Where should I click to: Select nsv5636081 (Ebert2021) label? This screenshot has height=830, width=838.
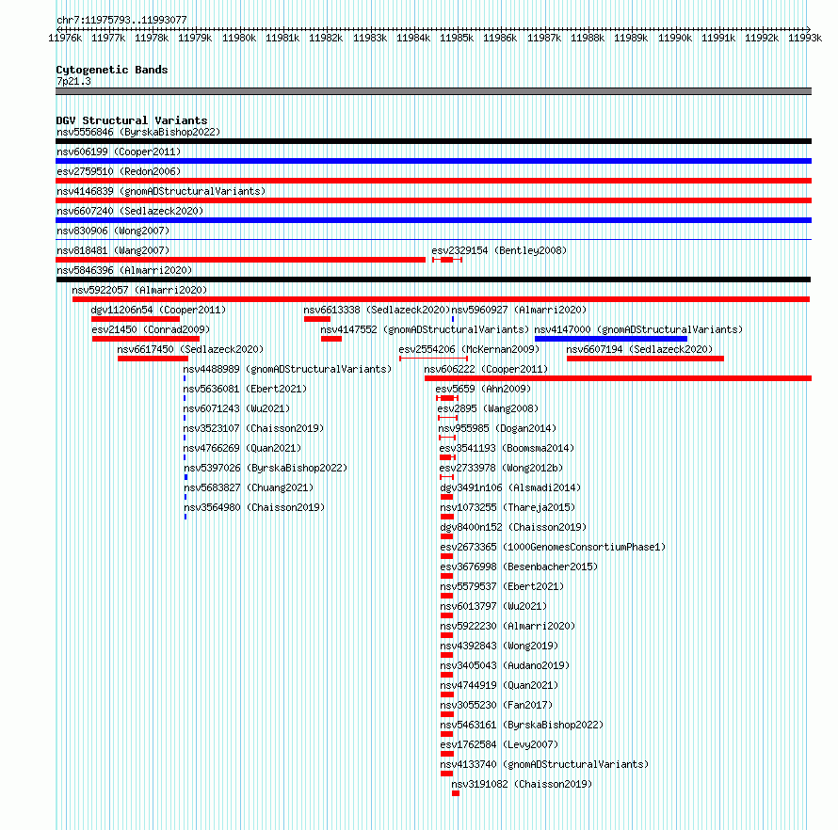coord(245,389)
